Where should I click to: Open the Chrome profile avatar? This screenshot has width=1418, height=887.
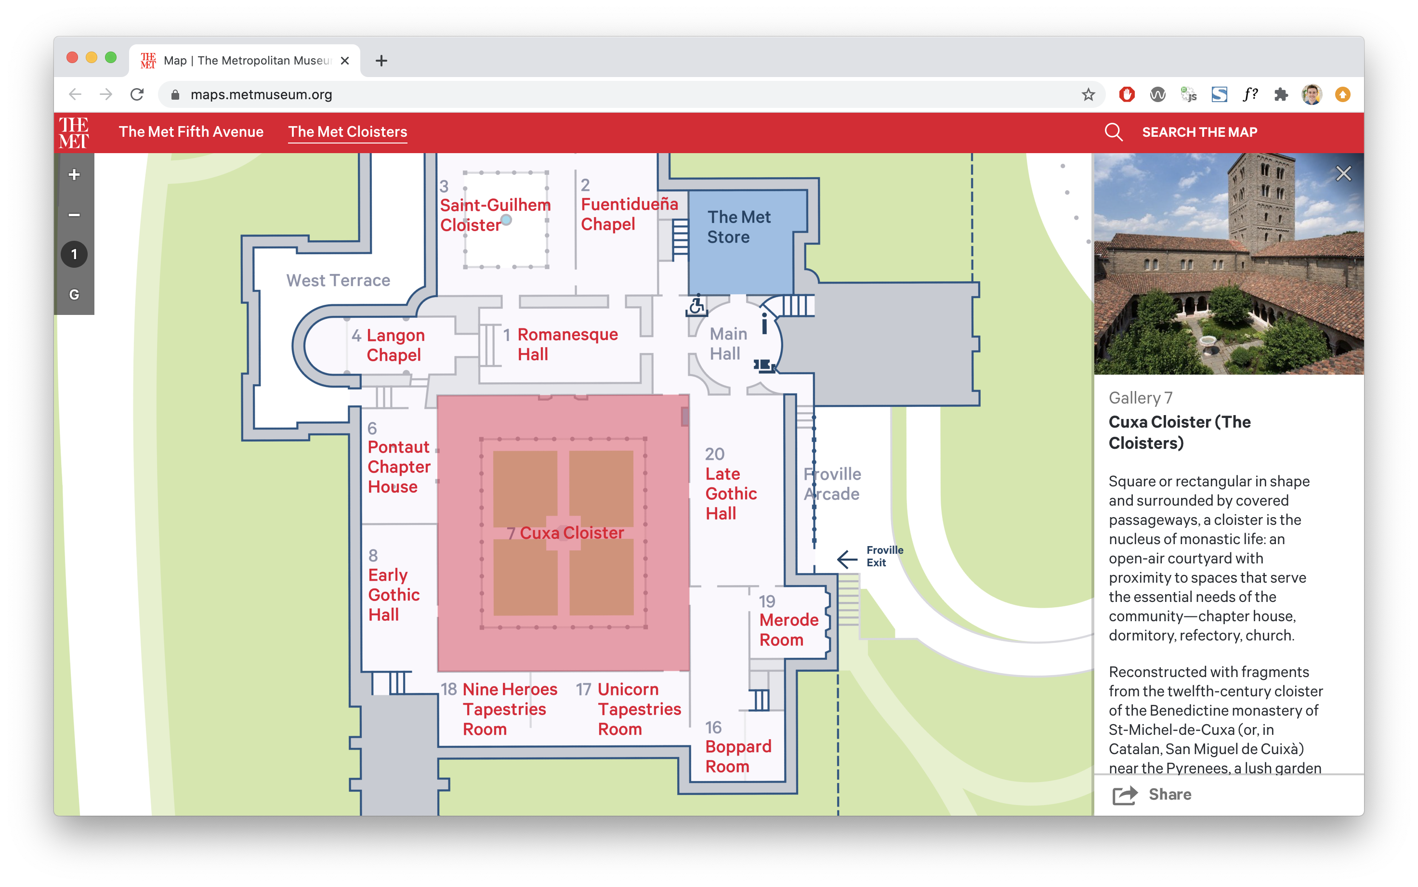tap(1312, 94)
